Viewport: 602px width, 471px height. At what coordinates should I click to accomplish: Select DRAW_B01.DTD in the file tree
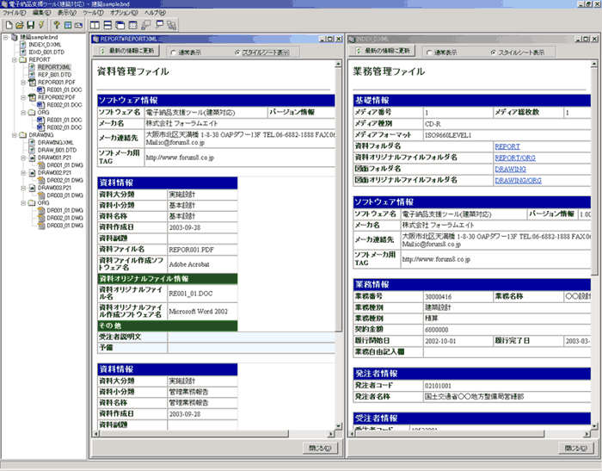(57, 150)
